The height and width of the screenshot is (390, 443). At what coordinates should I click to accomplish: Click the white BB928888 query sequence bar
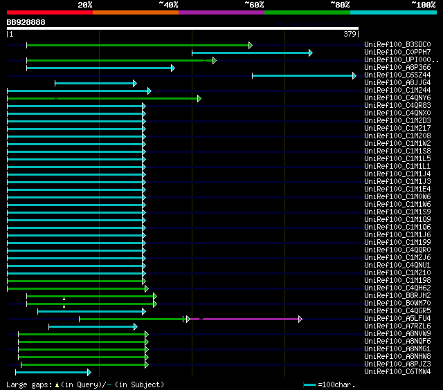coord(183,28)
